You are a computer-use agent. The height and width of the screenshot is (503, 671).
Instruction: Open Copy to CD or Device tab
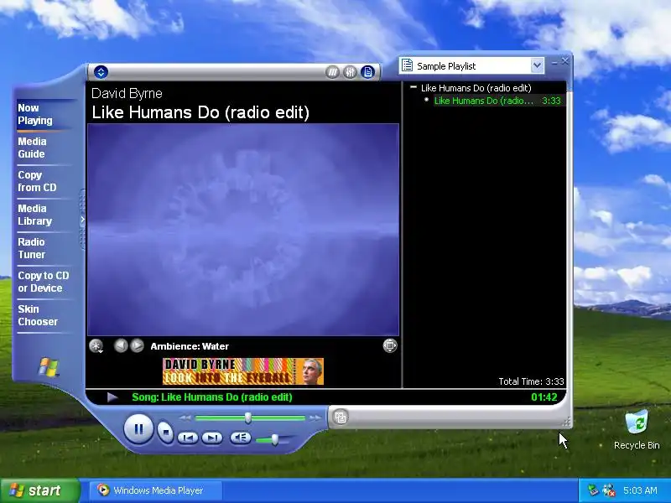[44, 282]
